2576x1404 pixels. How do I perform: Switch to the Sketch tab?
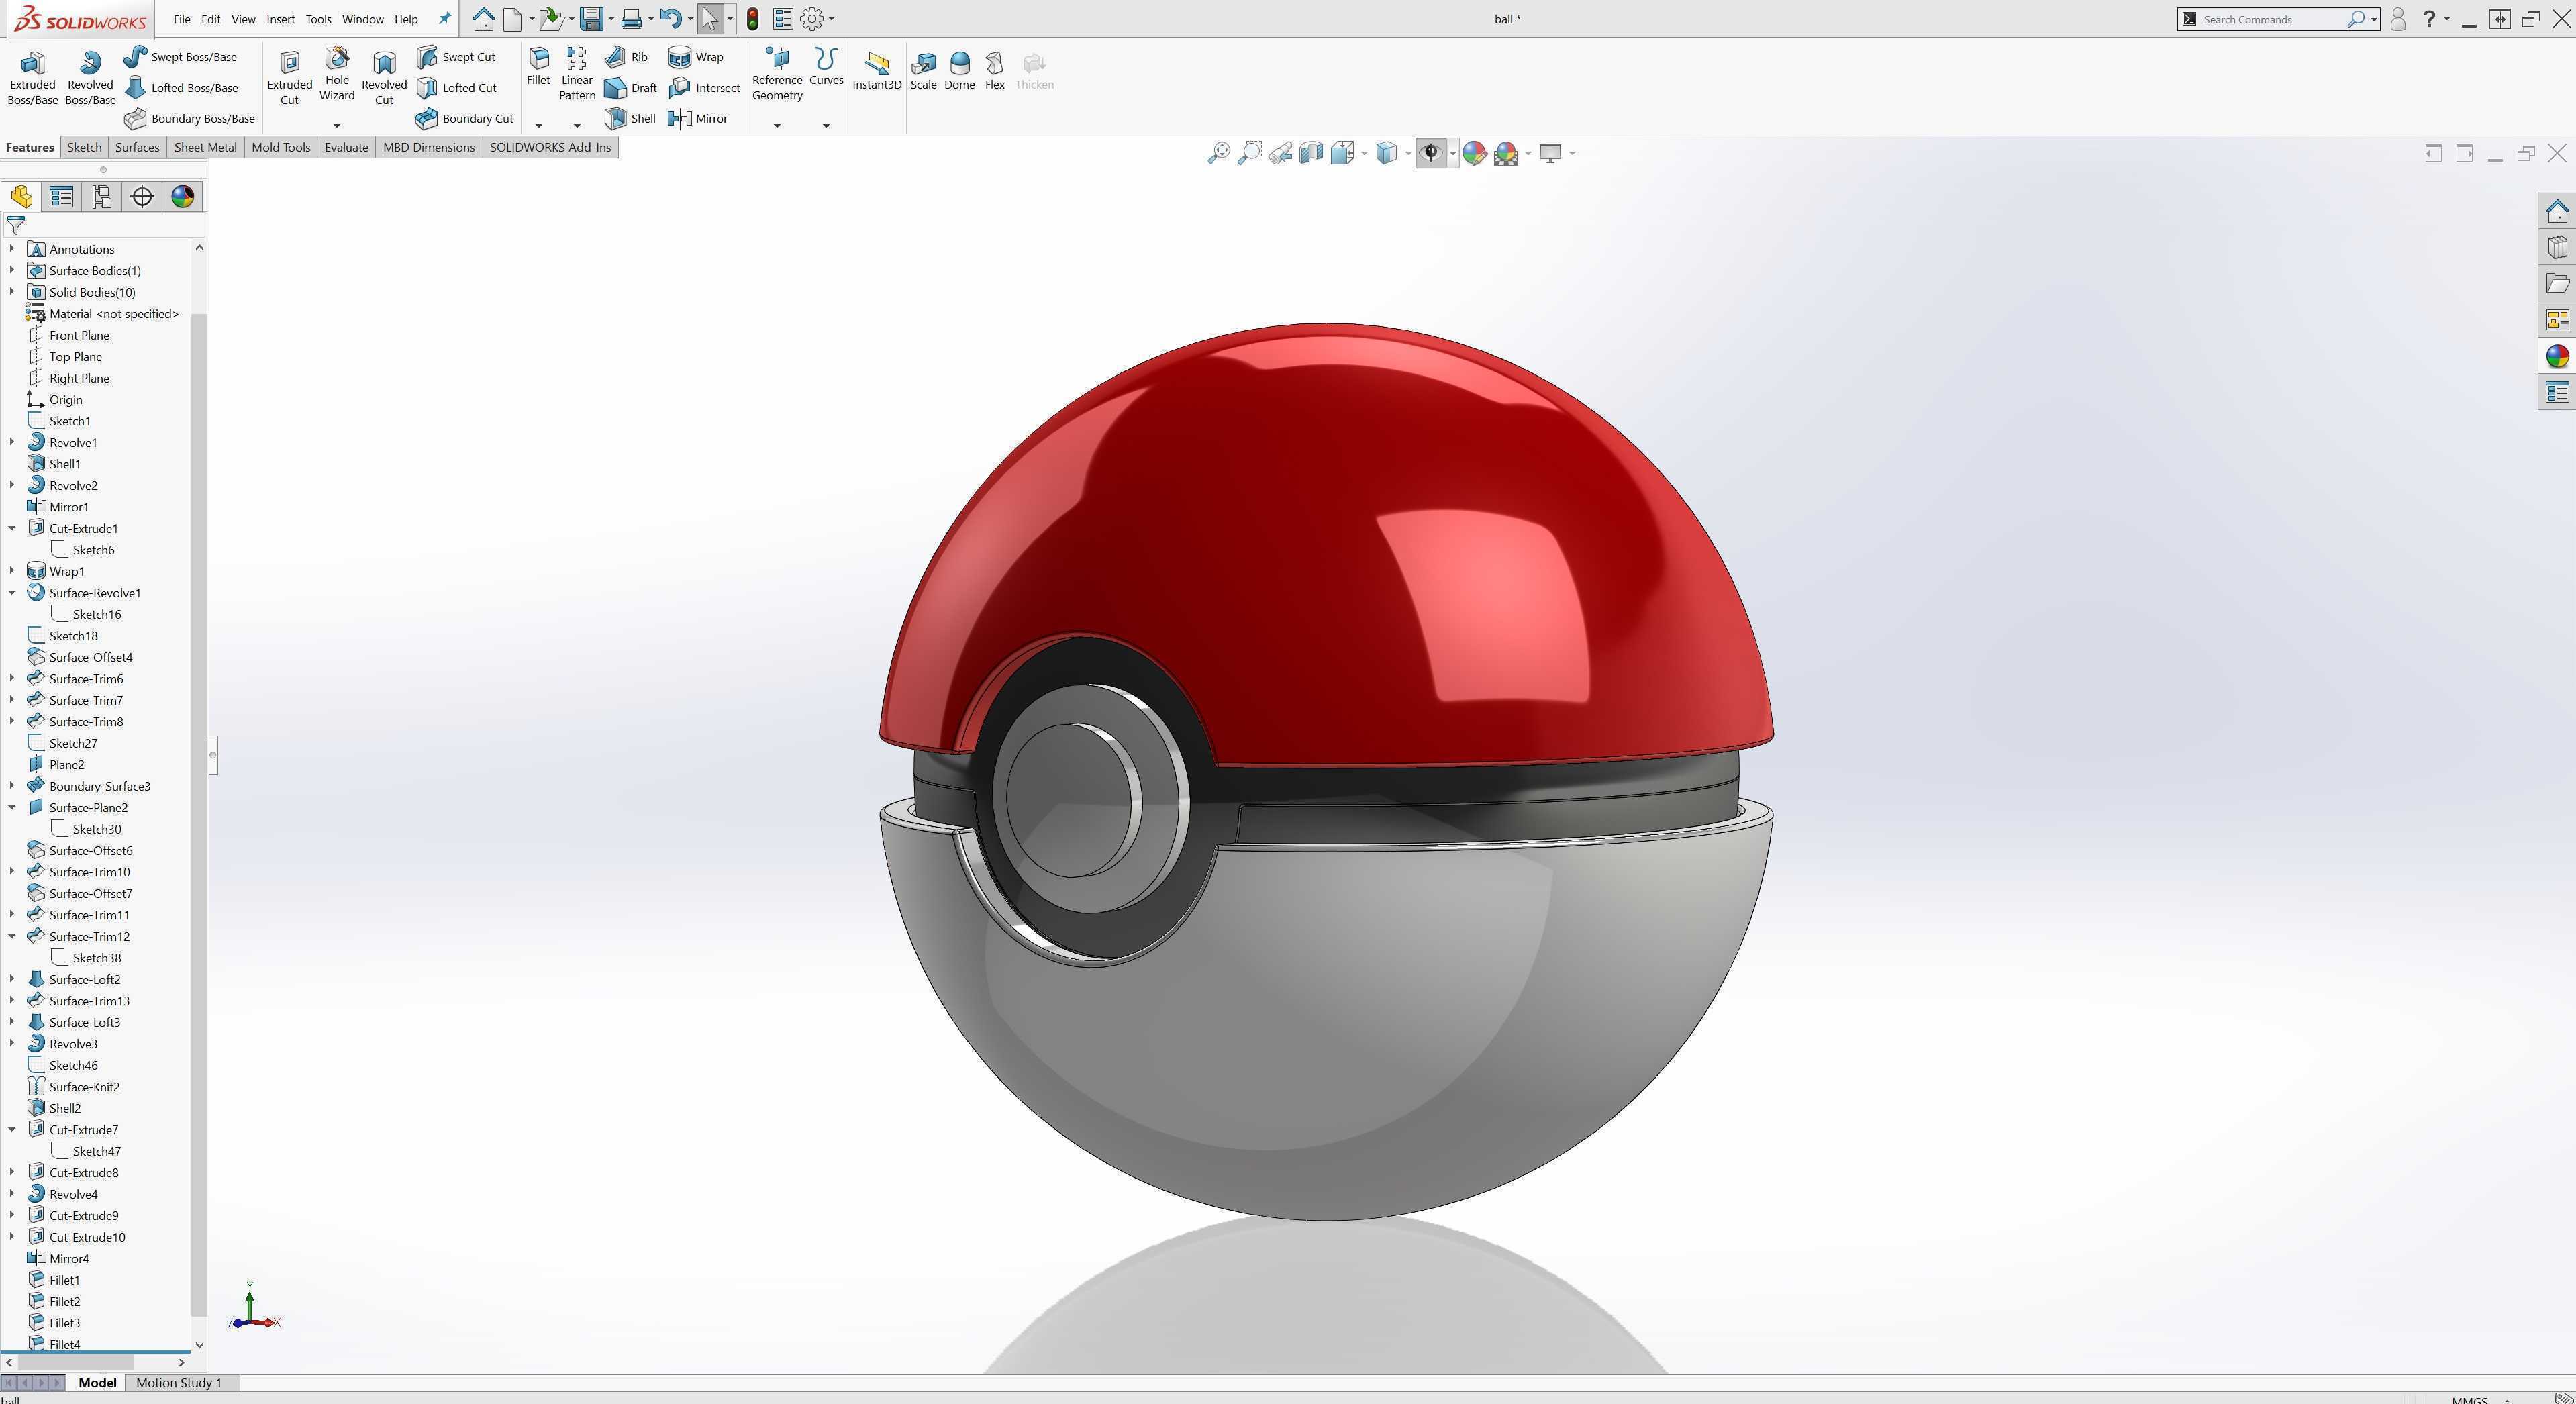coord(84,147)
